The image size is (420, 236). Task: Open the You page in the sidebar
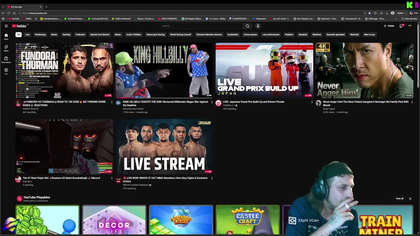(x=6, y=71)
